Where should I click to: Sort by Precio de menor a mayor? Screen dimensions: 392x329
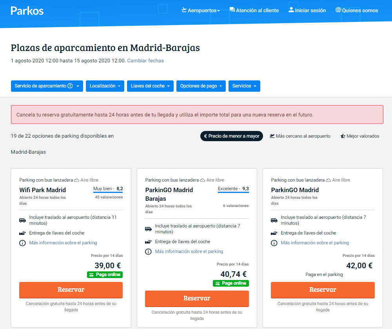point(232,136)
